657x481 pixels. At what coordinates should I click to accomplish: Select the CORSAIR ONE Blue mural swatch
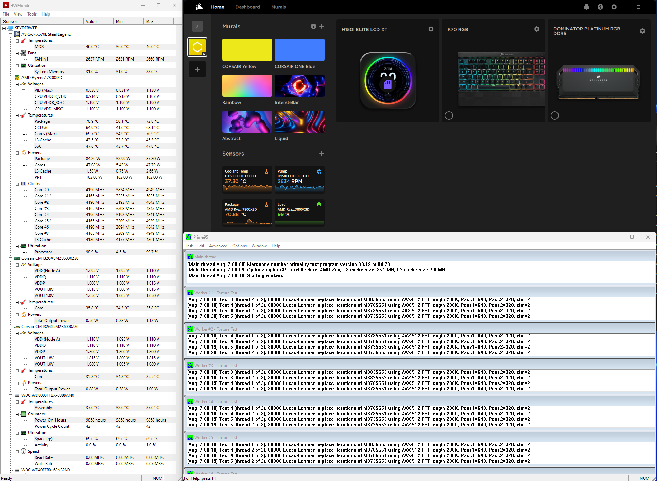pos(300,50)
